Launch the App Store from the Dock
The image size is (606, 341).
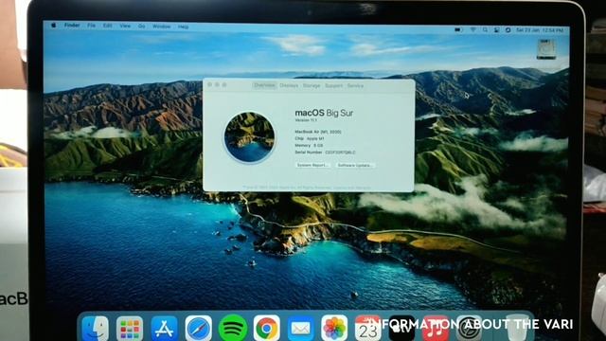pos(164,329)
